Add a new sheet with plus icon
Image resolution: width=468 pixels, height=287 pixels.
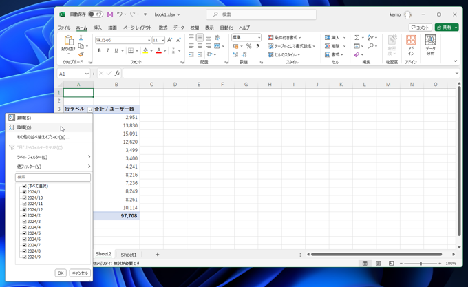(x=157, y=255)
